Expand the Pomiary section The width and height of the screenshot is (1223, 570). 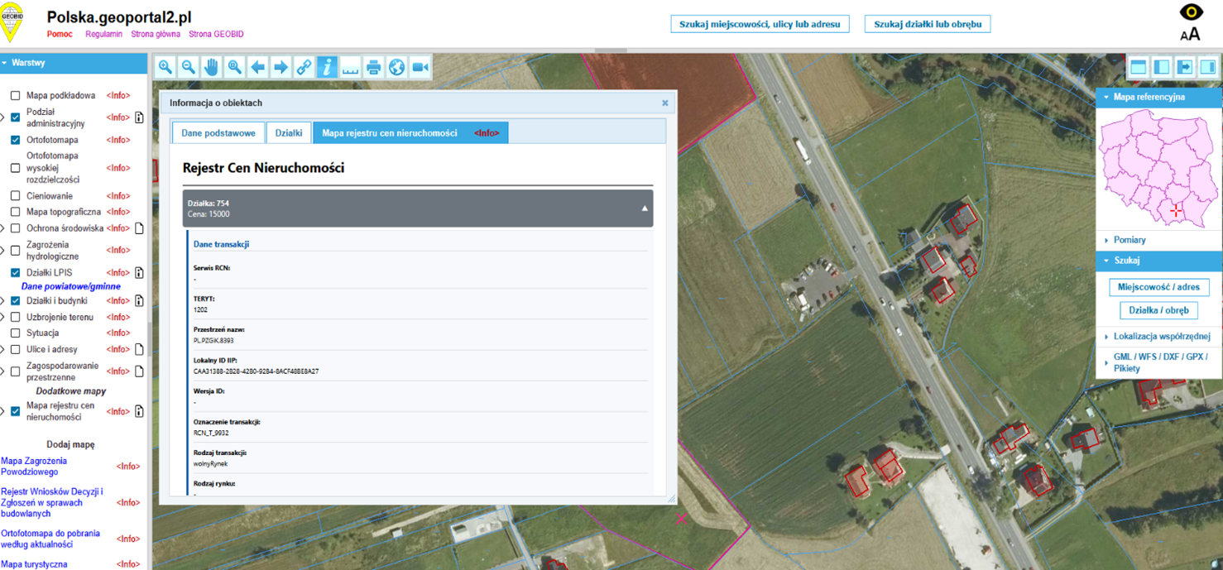pos(1129,240)
